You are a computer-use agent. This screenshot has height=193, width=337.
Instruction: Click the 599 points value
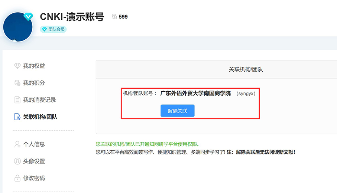pyautogui.click(x=123, y=17)
